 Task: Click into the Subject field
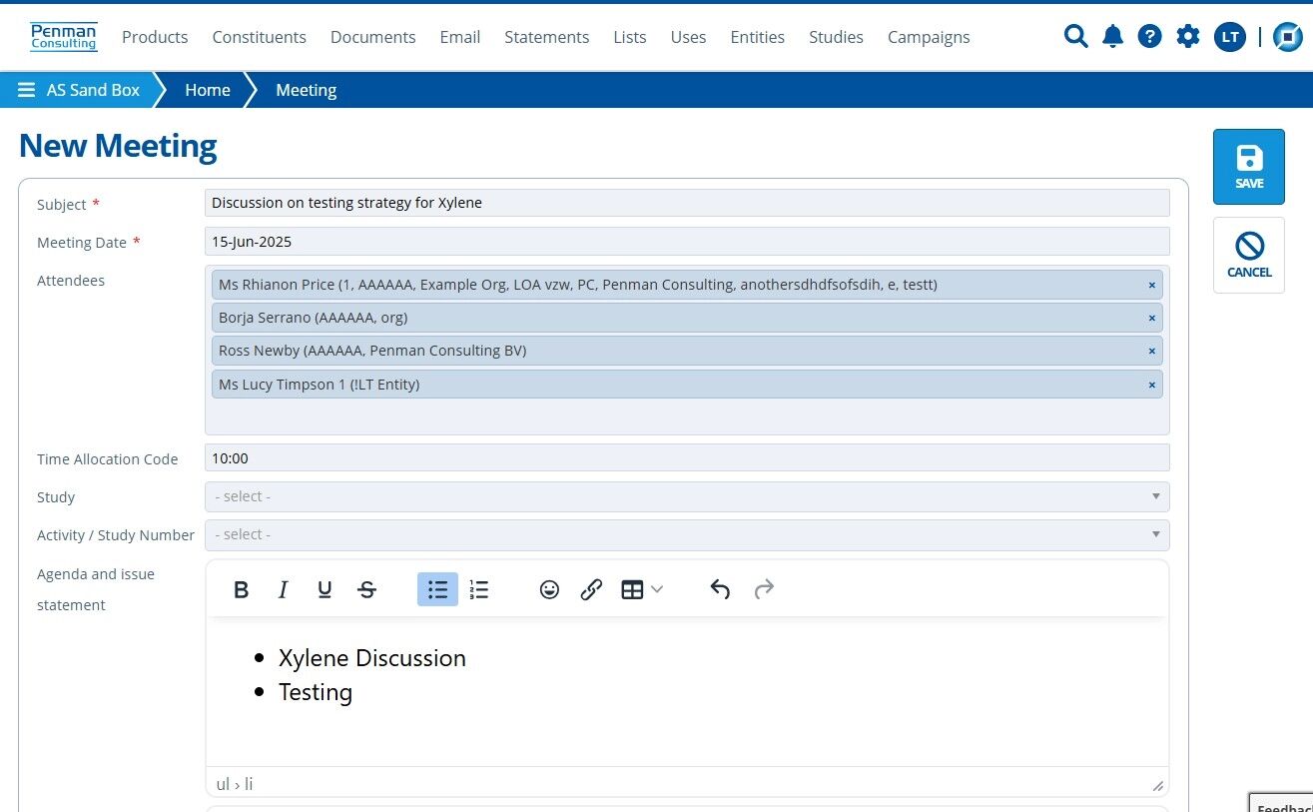[687, 203]
